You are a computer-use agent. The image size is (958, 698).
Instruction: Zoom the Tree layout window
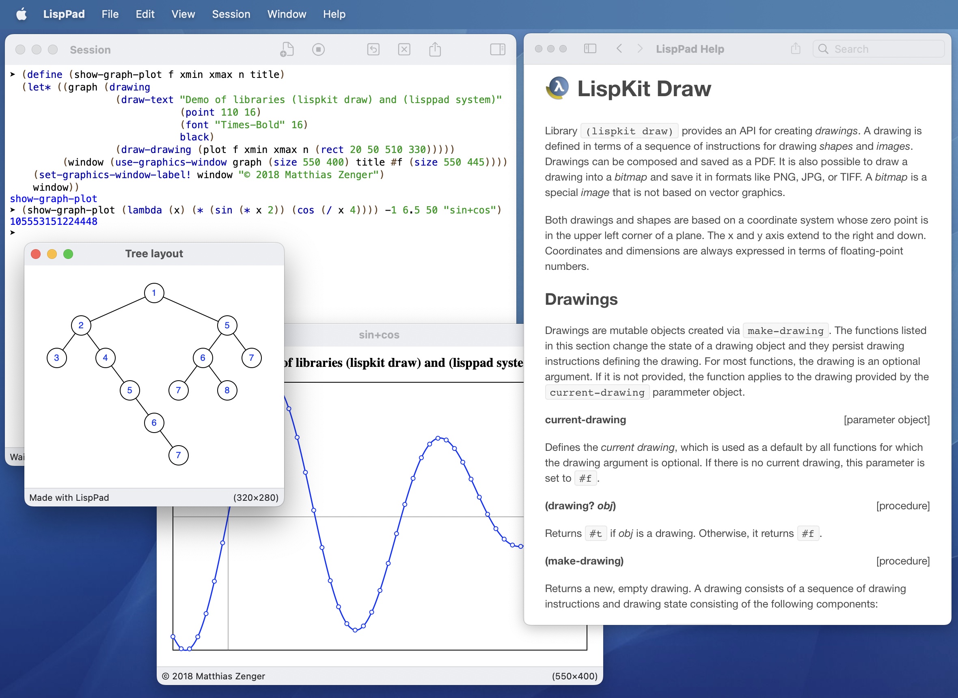(68, 254)
